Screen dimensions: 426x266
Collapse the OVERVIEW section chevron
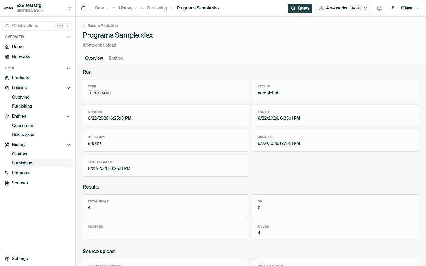68,37
